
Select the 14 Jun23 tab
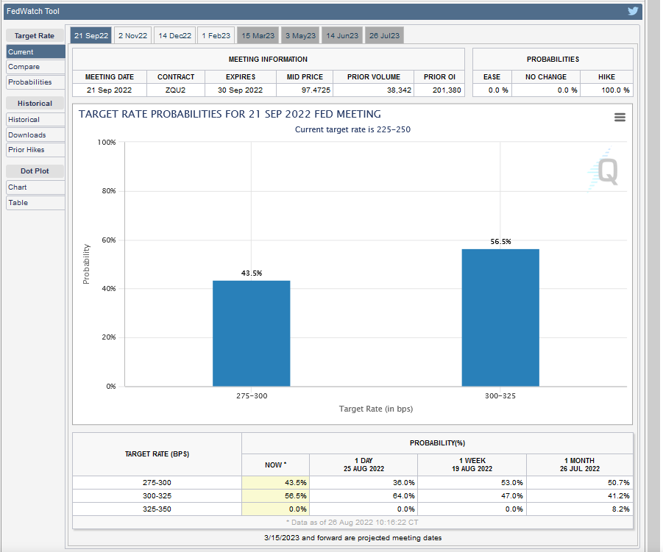click(342, 36)
